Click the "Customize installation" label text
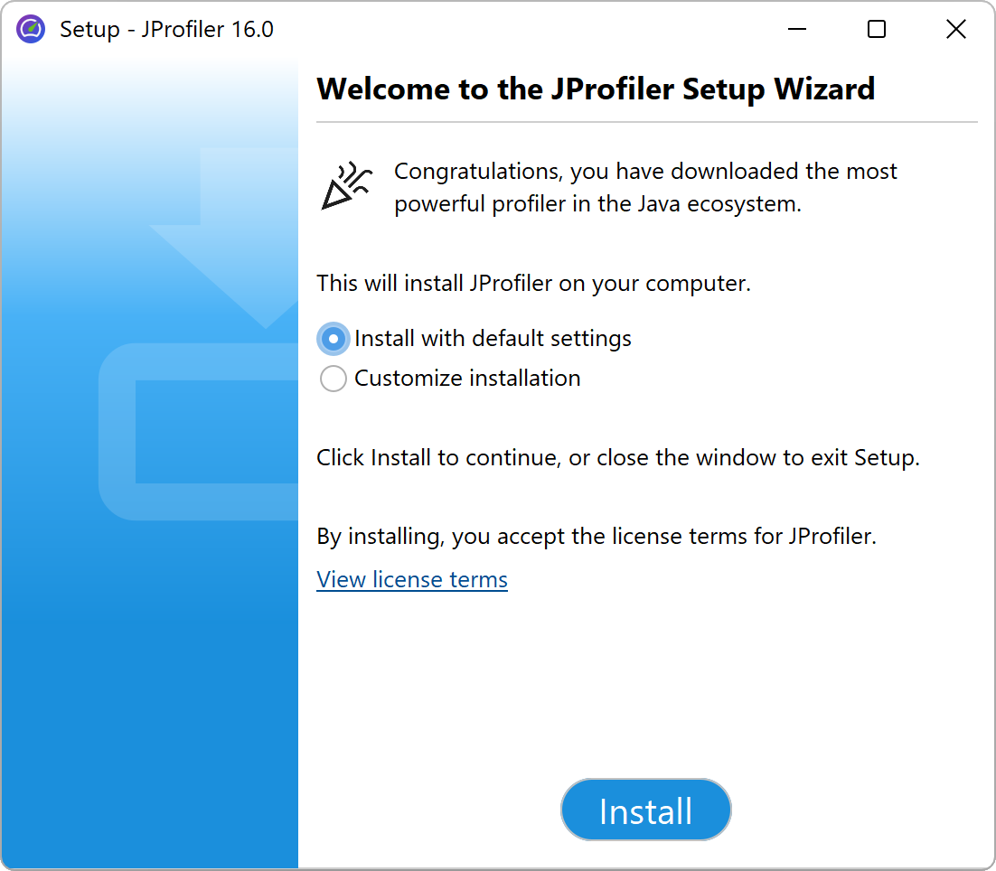Image resolution: width=996 pixels, height=871 pixels. (x=467, y=379)
